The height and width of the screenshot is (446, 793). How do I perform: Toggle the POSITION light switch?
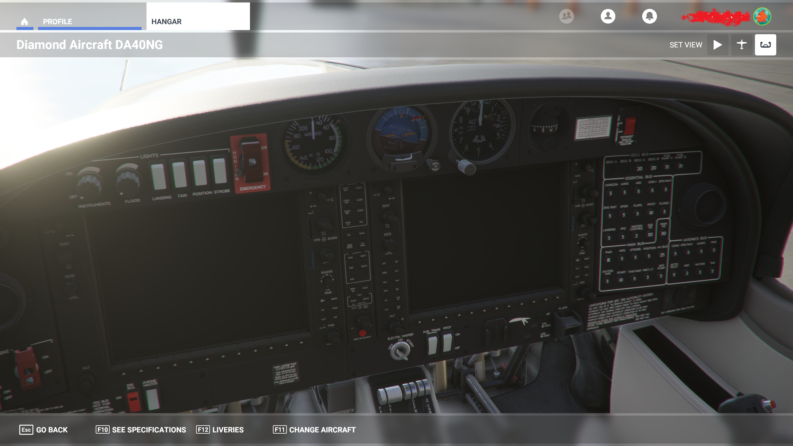[x=200, y=172]
